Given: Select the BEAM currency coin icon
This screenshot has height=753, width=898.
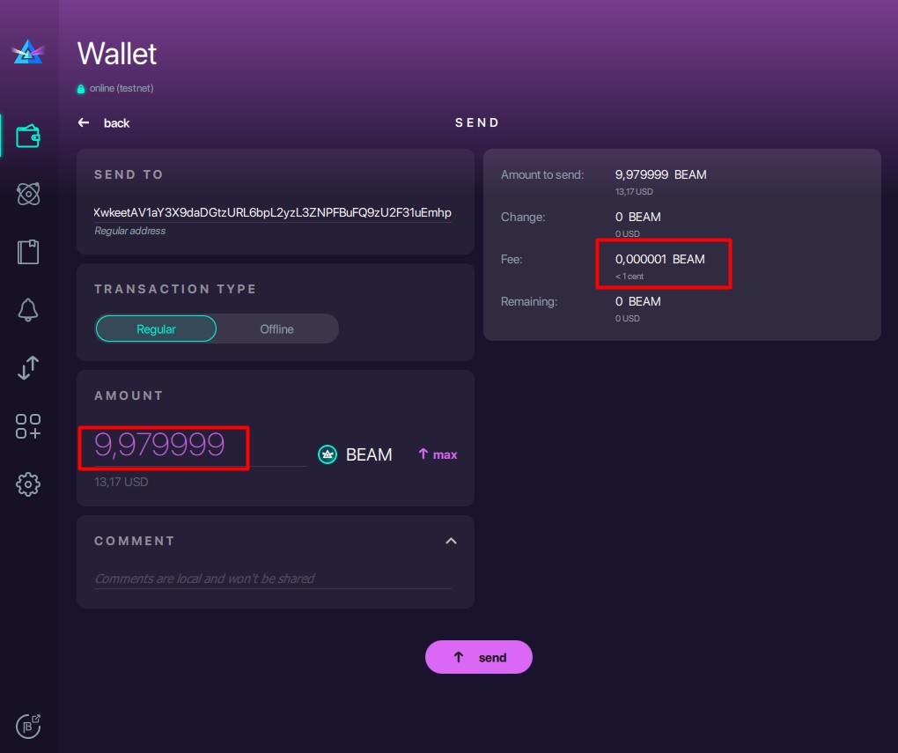Looking at the screenshot, I should (x=327, y=454).
